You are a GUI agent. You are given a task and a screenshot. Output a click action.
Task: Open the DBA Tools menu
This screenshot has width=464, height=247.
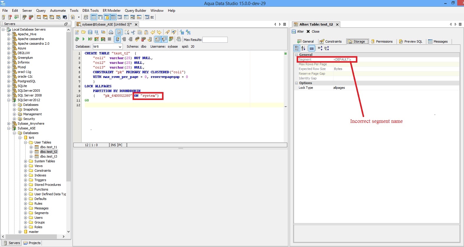pyautogui.click(x=90, y=11)
